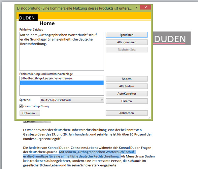198x169 pixels.
Task: Open the Optionen... settings
Action: tap(30, 113)
